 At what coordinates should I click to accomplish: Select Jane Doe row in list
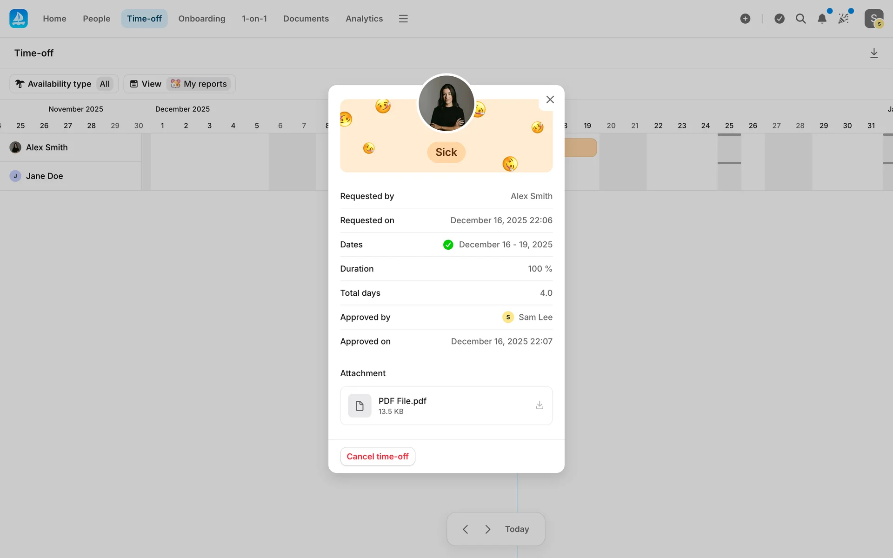click(44, 176)
